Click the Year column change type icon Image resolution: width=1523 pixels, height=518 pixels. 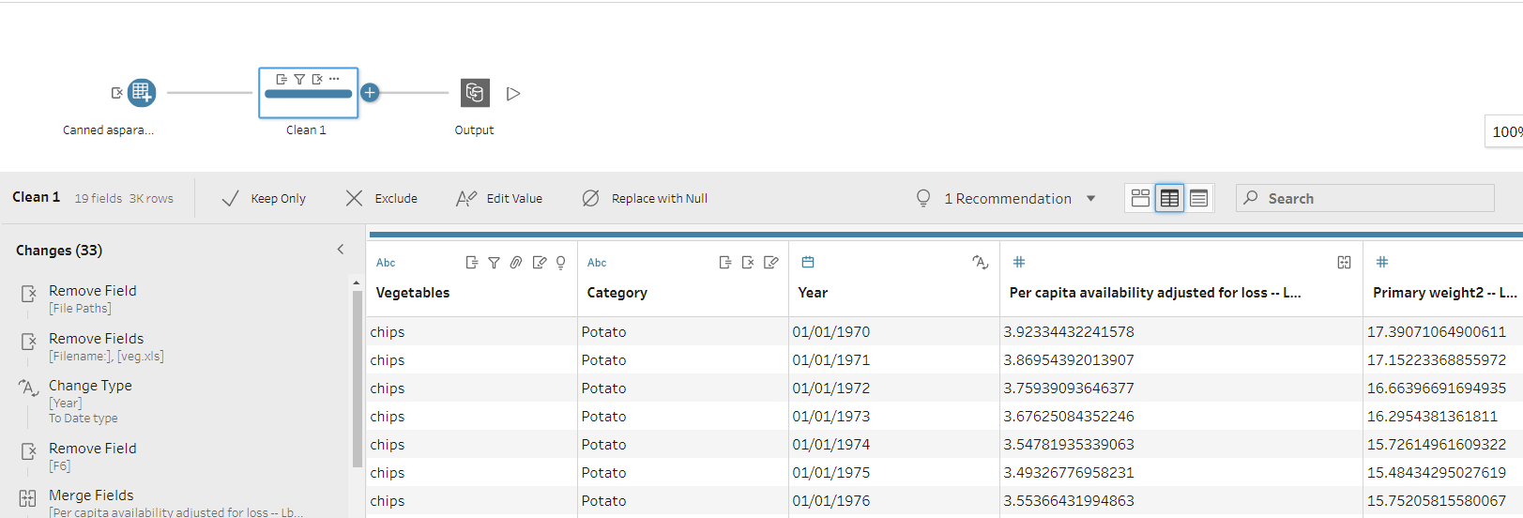980,263
